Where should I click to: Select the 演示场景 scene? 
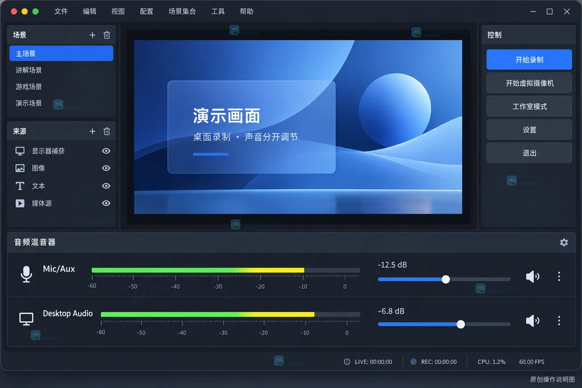(x=61, y=103)
